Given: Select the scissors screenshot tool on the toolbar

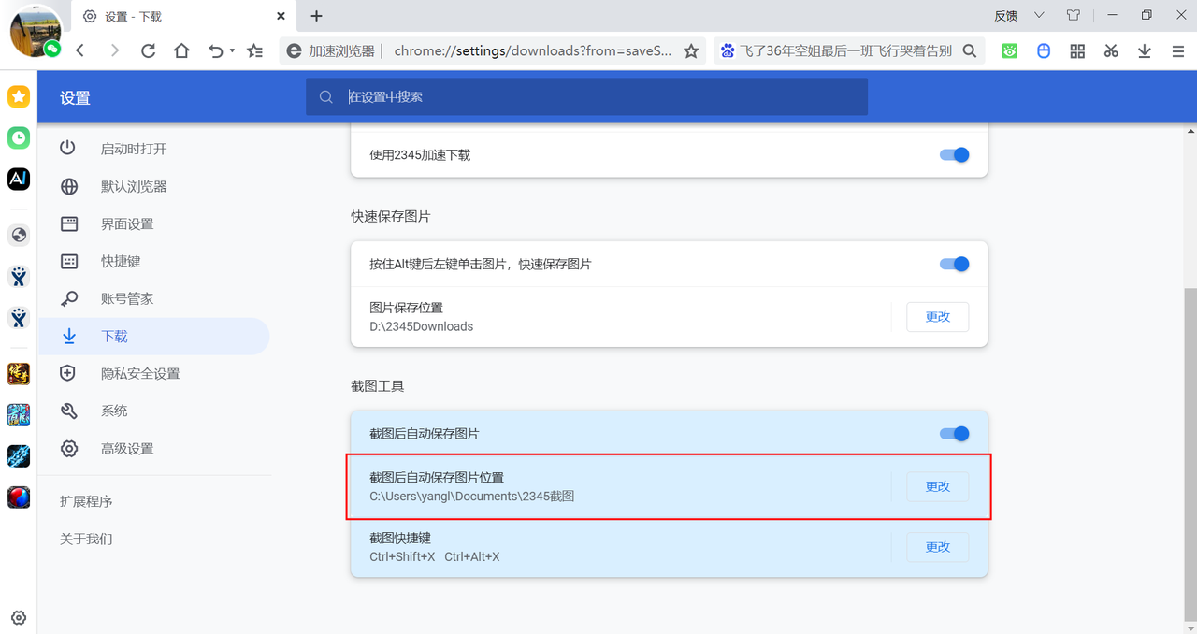Looking at the screenshot, I should tap(1111, 50).
